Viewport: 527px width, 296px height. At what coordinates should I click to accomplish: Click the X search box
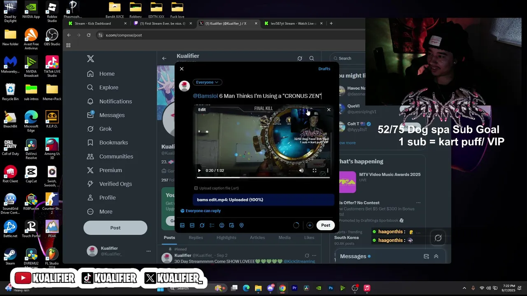click(x=347, y=58)
